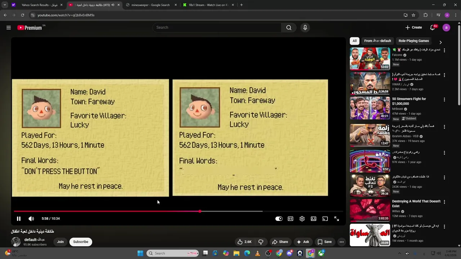Go to the YouTube Premium home logo
Screen dimensions: 461x259
tap(30, 28)
